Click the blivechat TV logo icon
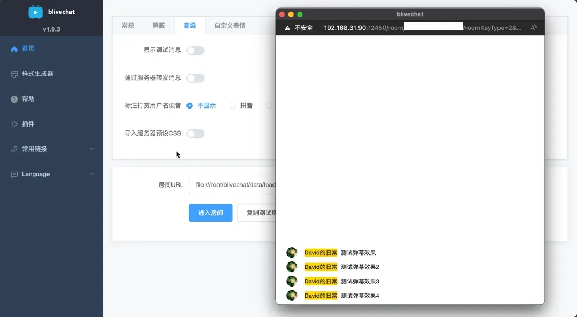This screenshot has height=317, width=577. (x=35, y=12)
